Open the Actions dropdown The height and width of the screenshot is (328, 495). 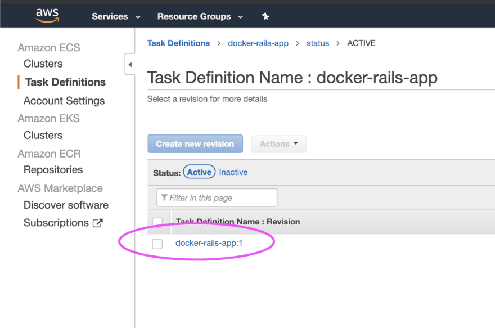coord(278,144)
